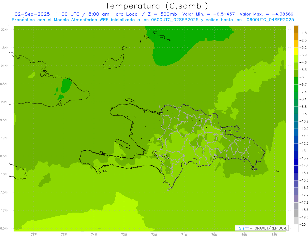Select top brown swatch above -1.8

click(296, 29)
